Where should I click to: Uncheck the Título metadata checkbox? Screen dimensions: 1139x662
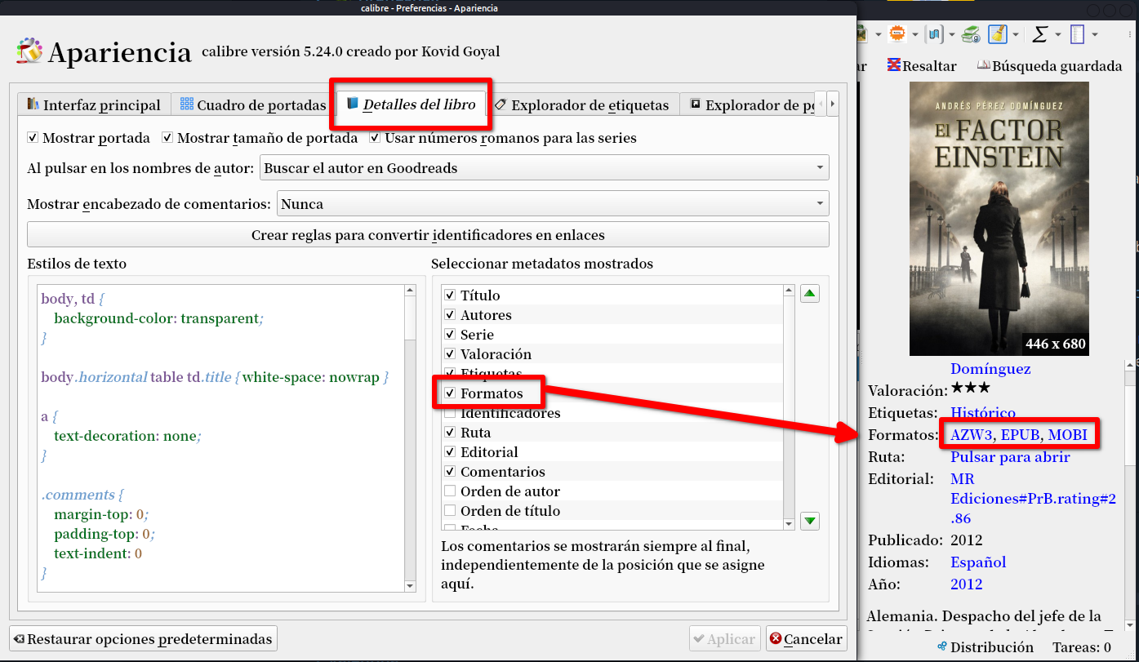point(450,295)
